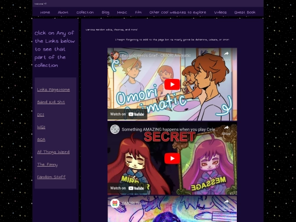Screen dimensions: 296x222
Task: Go to the Videos page
Action: tap(220, 12)
